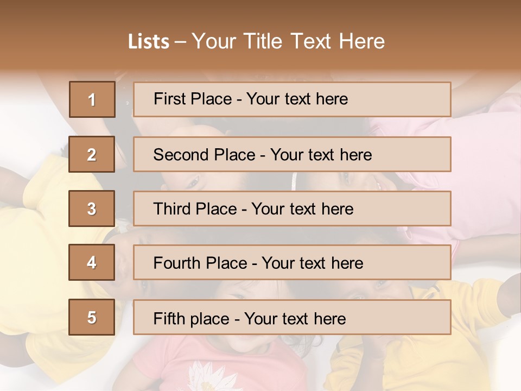This screenshot has width=521, height=391.
Task: Click 'Your Title Text Here' in heading
Action: [288, 42]
